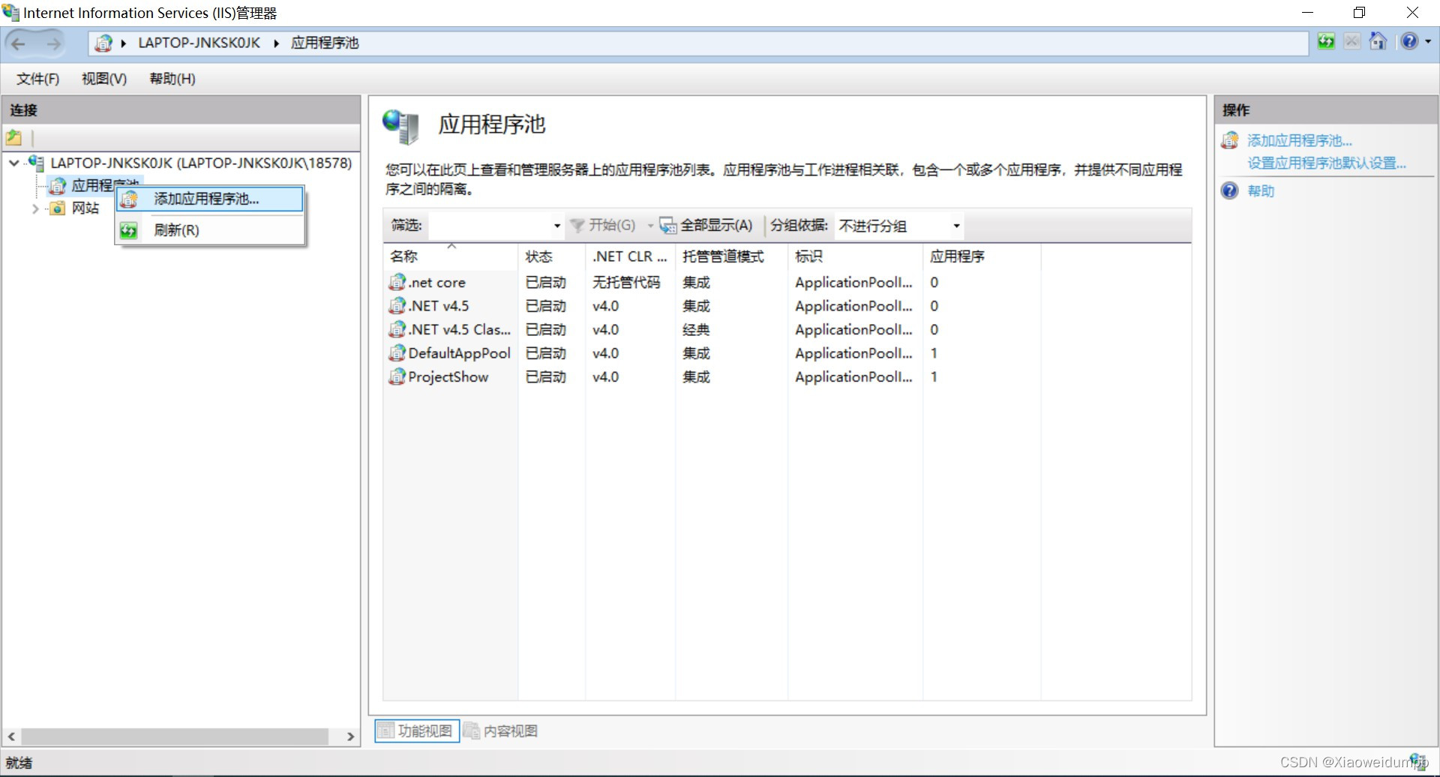Switch to 内容视图 tab

[501, 730]
